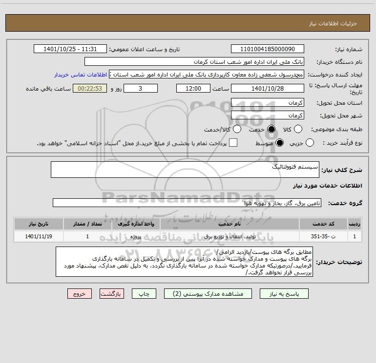This screenshot has width=376, height=363.
Task: Toggle the اسناد خزانه اسلامی payment checkbox
Action: coord(233,143)
